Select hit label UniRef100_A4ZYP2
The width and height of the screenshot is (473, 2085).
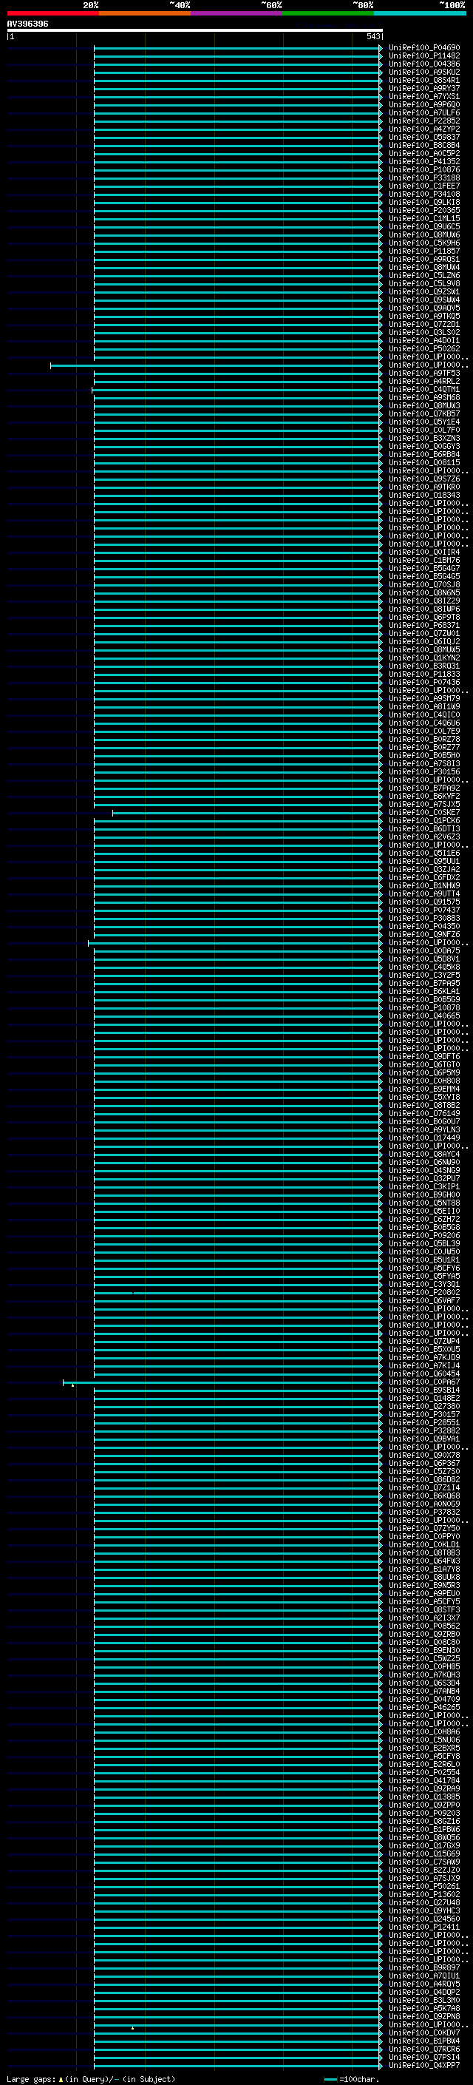pos(424,129)
